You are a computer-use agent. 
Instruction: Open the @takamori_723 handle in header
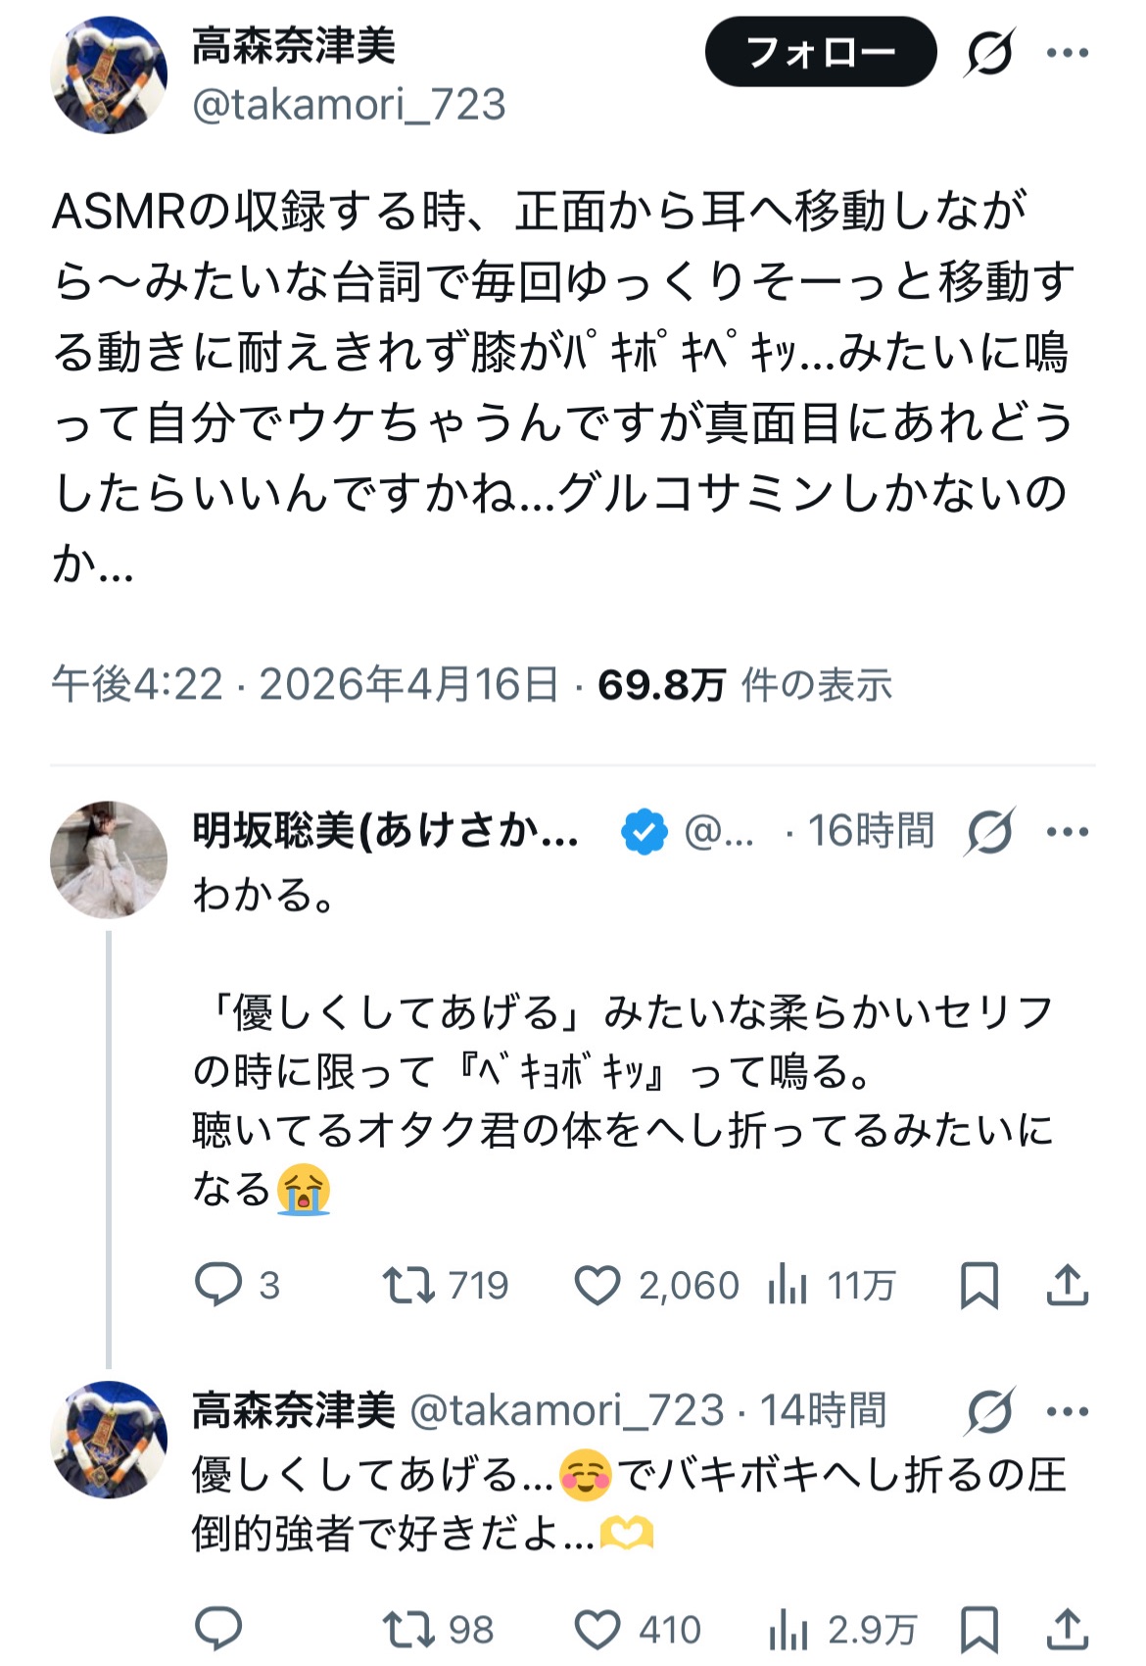tap(349, 104)
